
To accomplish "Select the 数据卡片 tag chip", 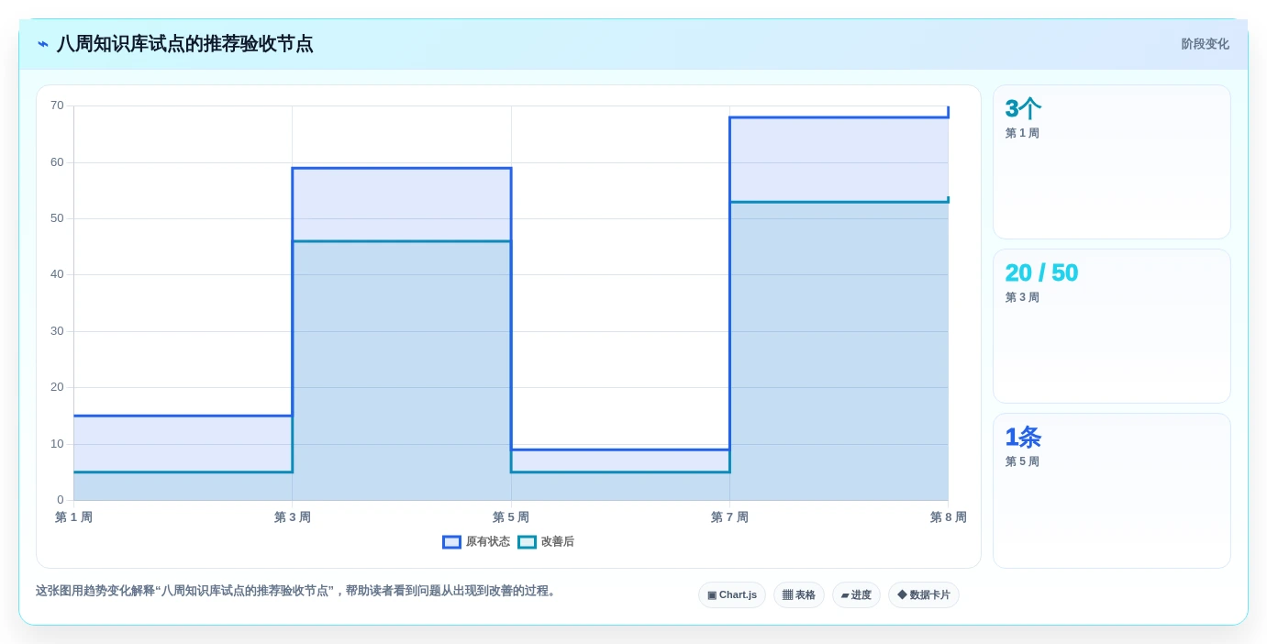I will tap(924, 595).
